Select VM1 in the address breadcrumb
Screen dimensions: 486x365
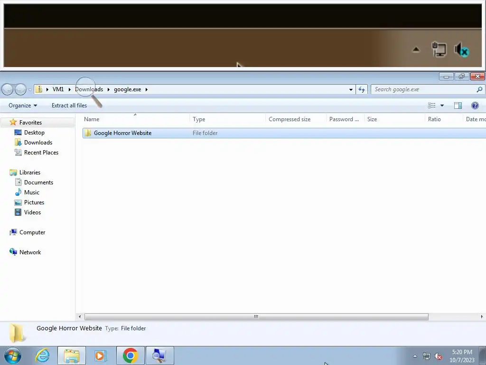click(58, 89)
